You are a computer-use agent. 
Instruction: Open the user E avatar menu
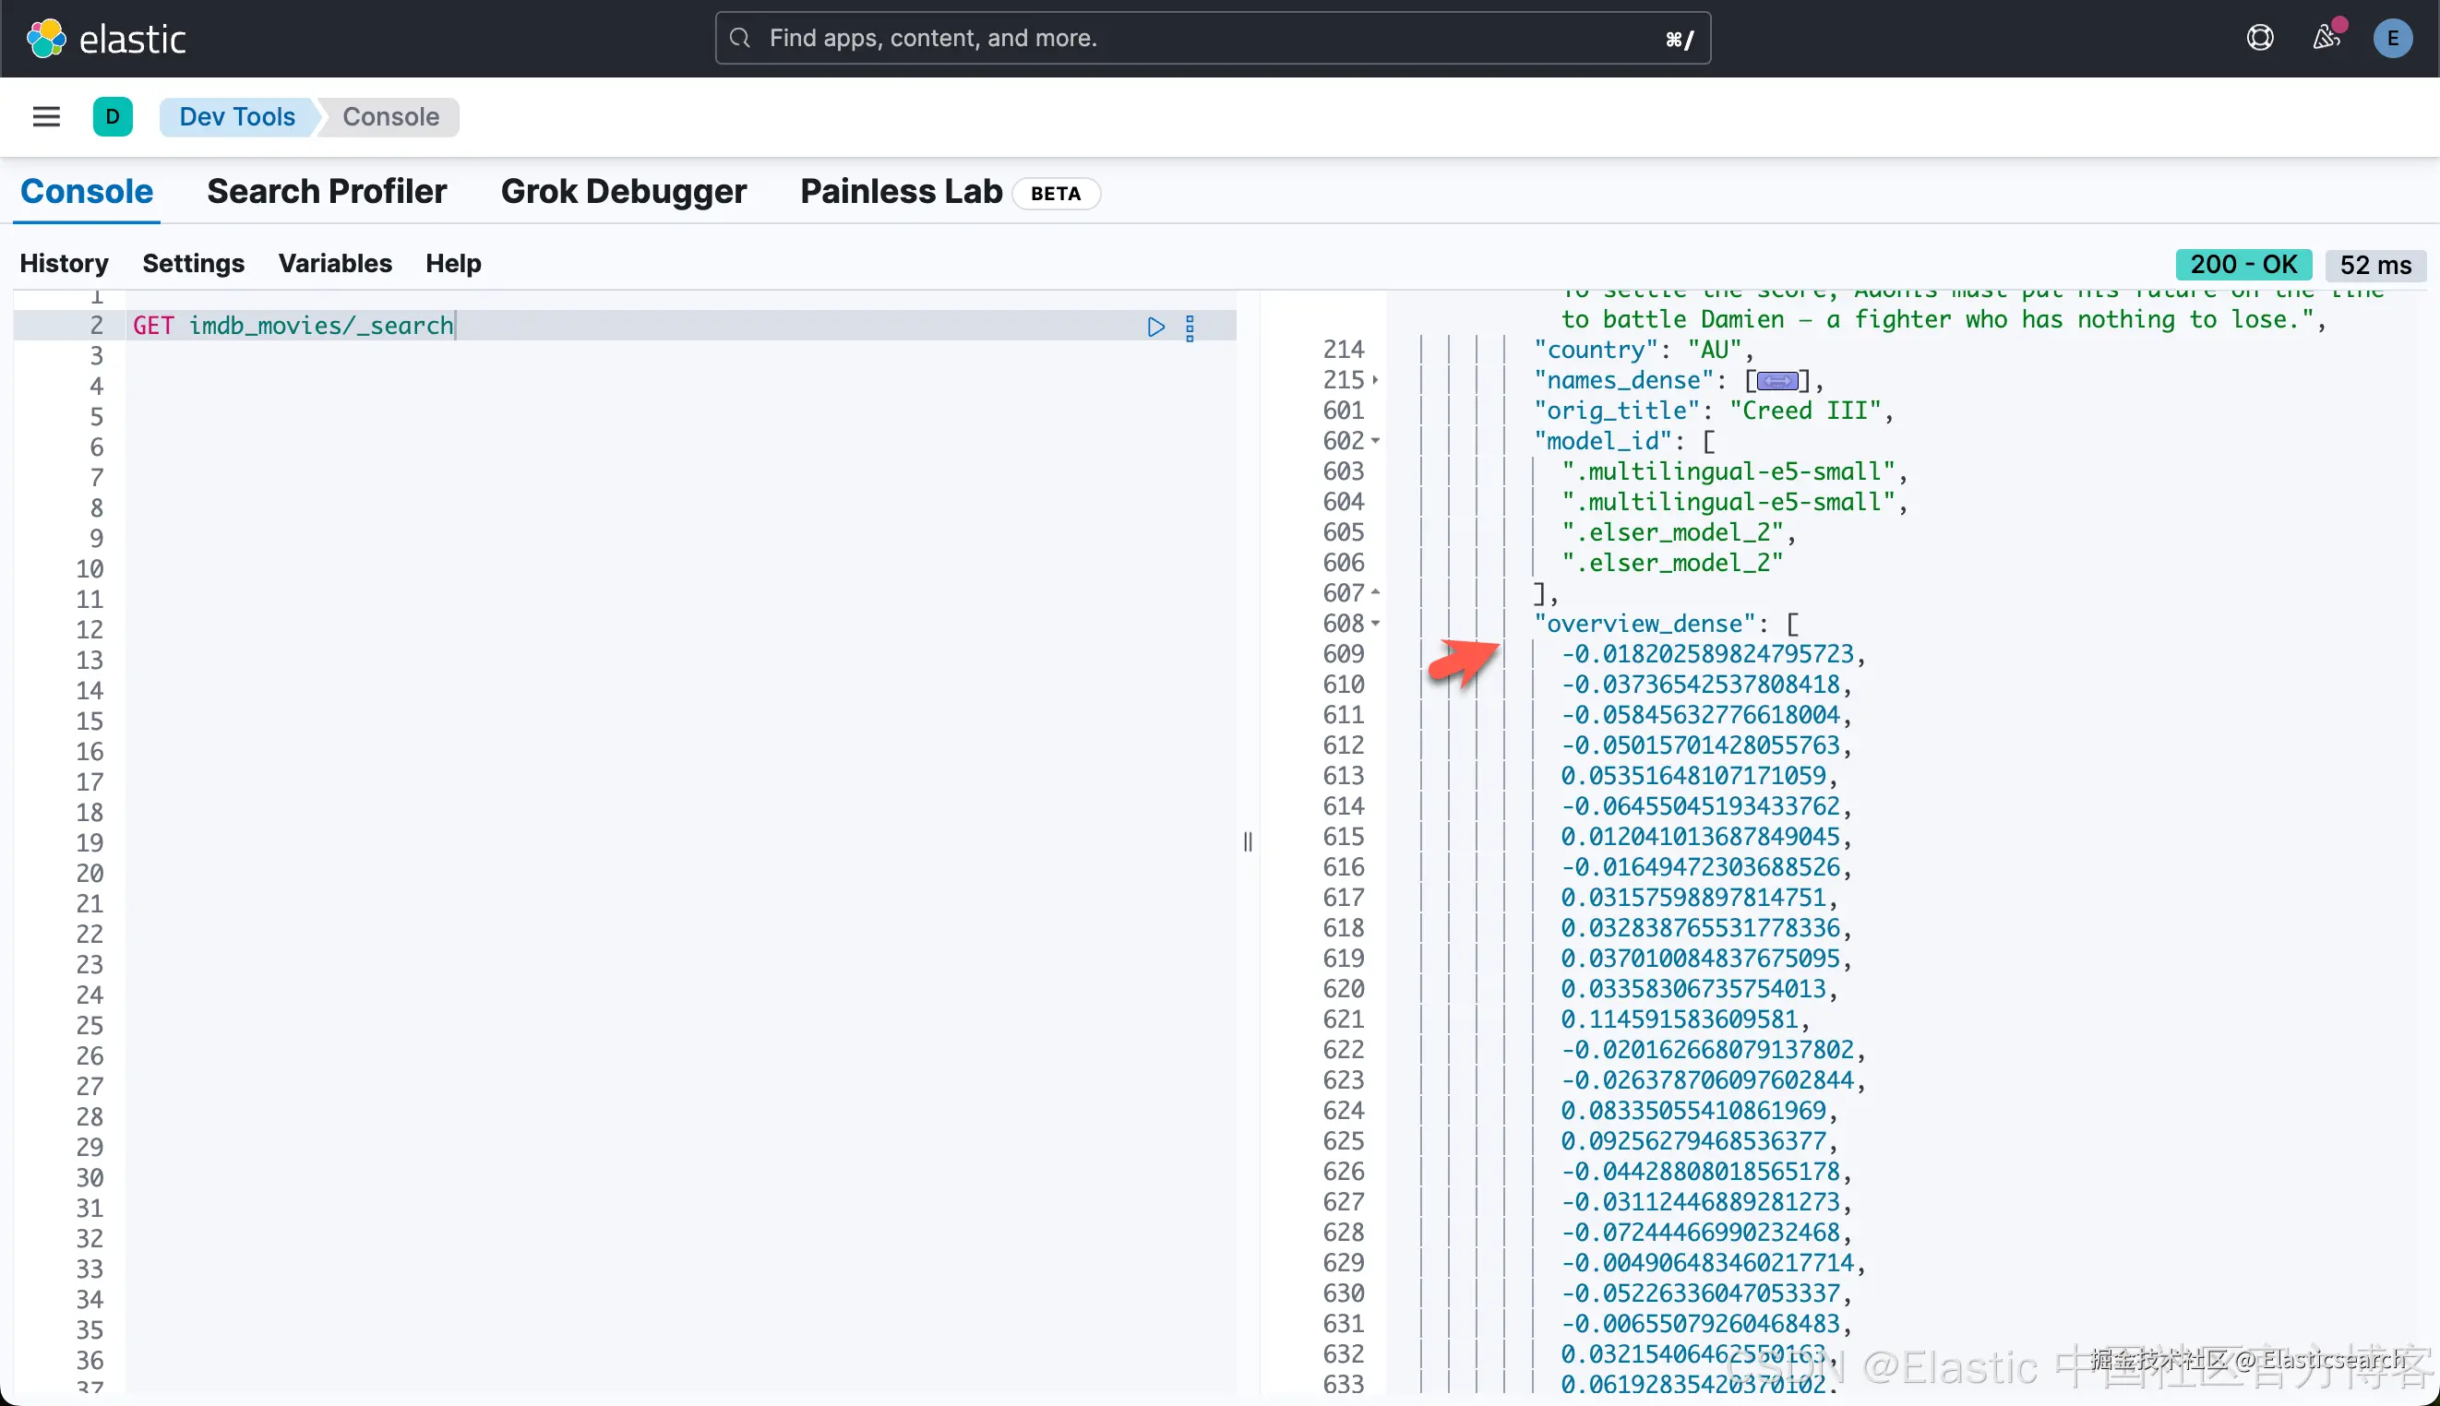[2392, 39]
